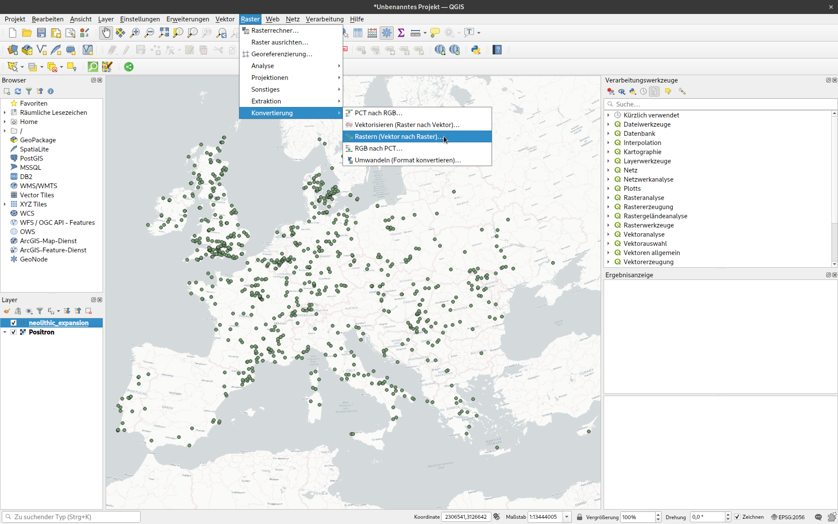Click Save Project floppy disk icon

pos(41,33)
